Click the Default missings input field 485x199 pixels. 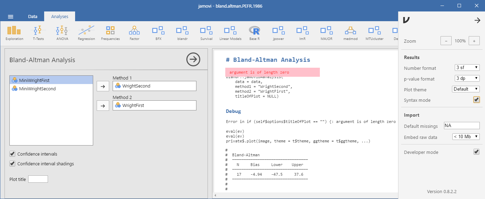point(462,125)
